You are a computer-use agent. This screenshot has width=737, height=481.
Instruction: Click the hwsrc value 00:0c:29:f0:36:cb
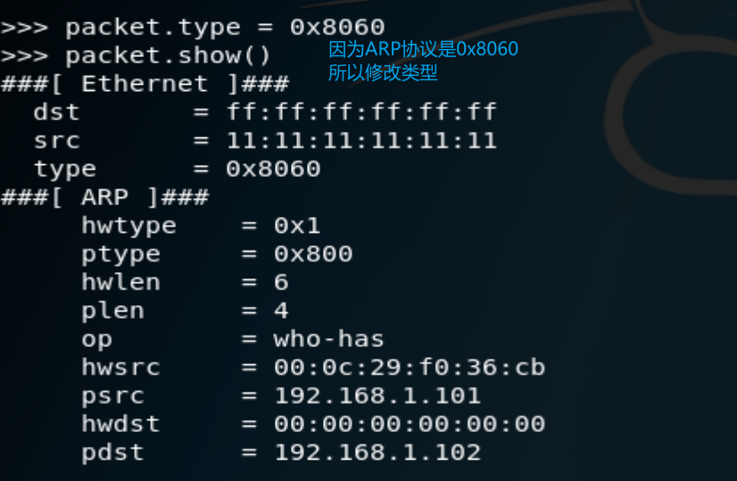tap(410, 367)
